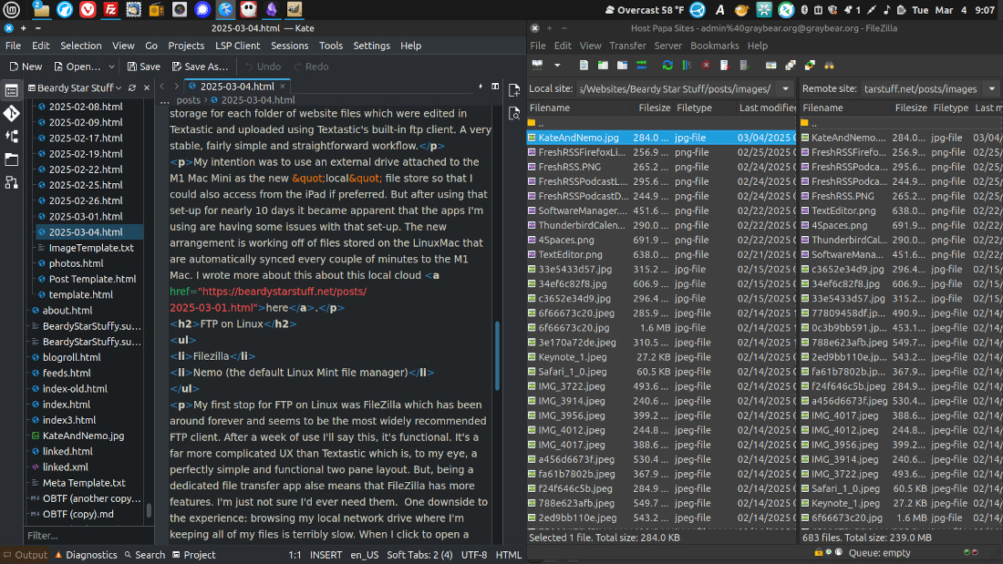Viewport: 1003px width, 564px height.
Task: Click the reload project icon beside Beardy Star Stuff
Action: click(132, 88)
